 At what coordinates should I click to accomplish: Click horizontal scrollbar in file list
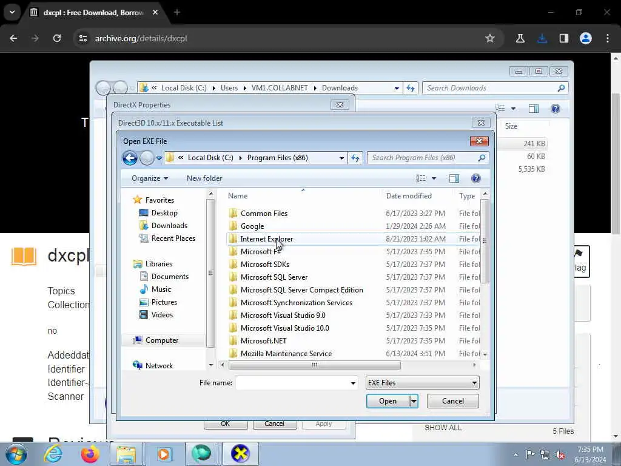(x=315, y=365)
